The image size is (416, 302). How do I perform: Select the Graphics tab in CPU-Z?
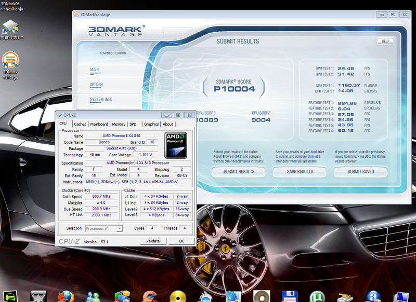151,124
